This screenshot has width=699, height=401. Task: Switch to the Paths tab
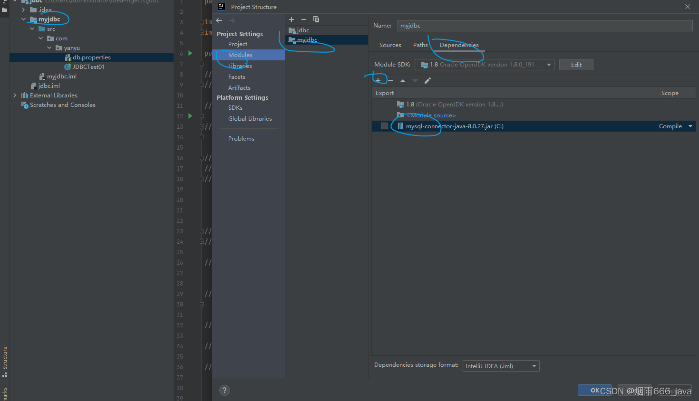[420, 45]
